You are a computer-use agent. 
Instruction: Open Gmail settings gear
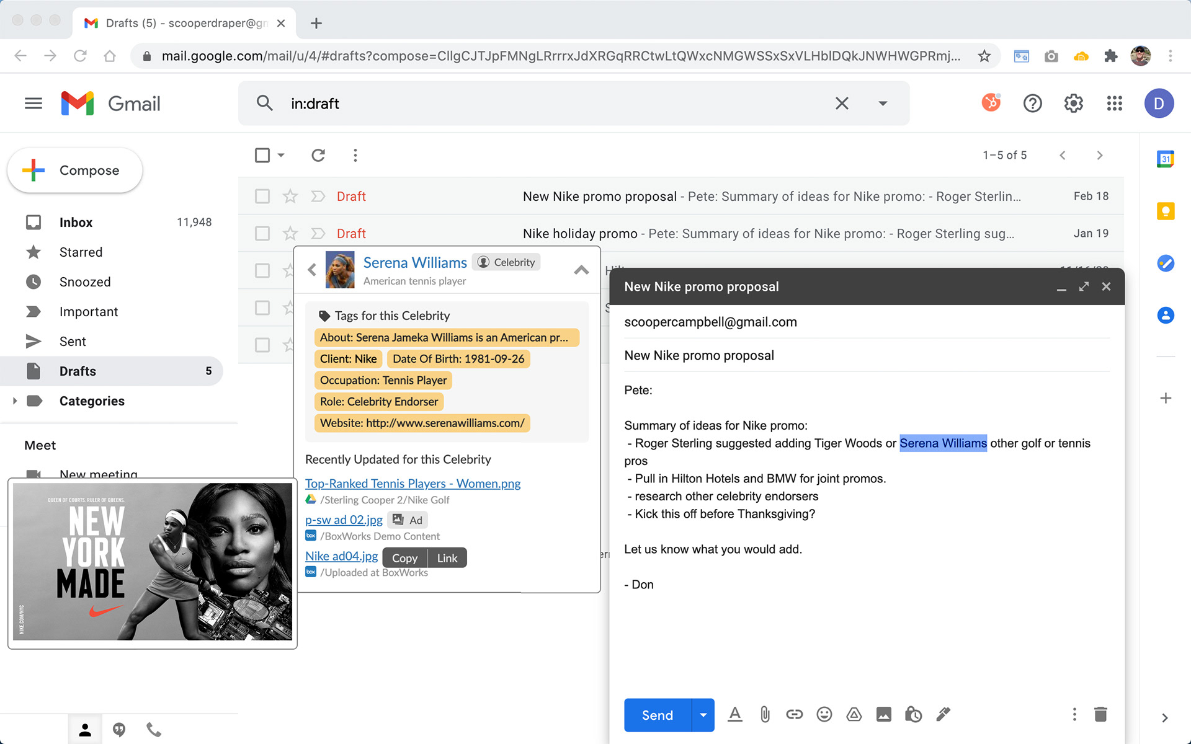point(1074,104)
